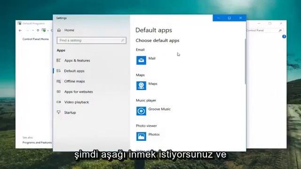Click the Video playback camera icon
The width and height of the screenshot is (301, 169).
[58, 102]
